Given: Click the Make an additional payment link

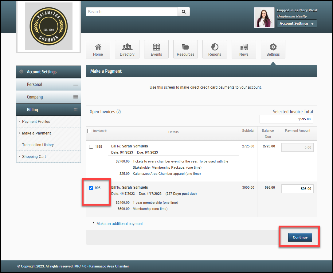Looking at the screenshot, I should [x=119, y=224].
